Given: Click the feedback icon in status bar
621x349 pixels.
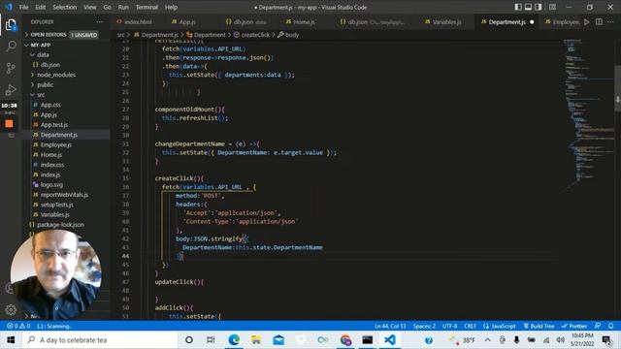Looking at the screenshot, I should (598, 326).
